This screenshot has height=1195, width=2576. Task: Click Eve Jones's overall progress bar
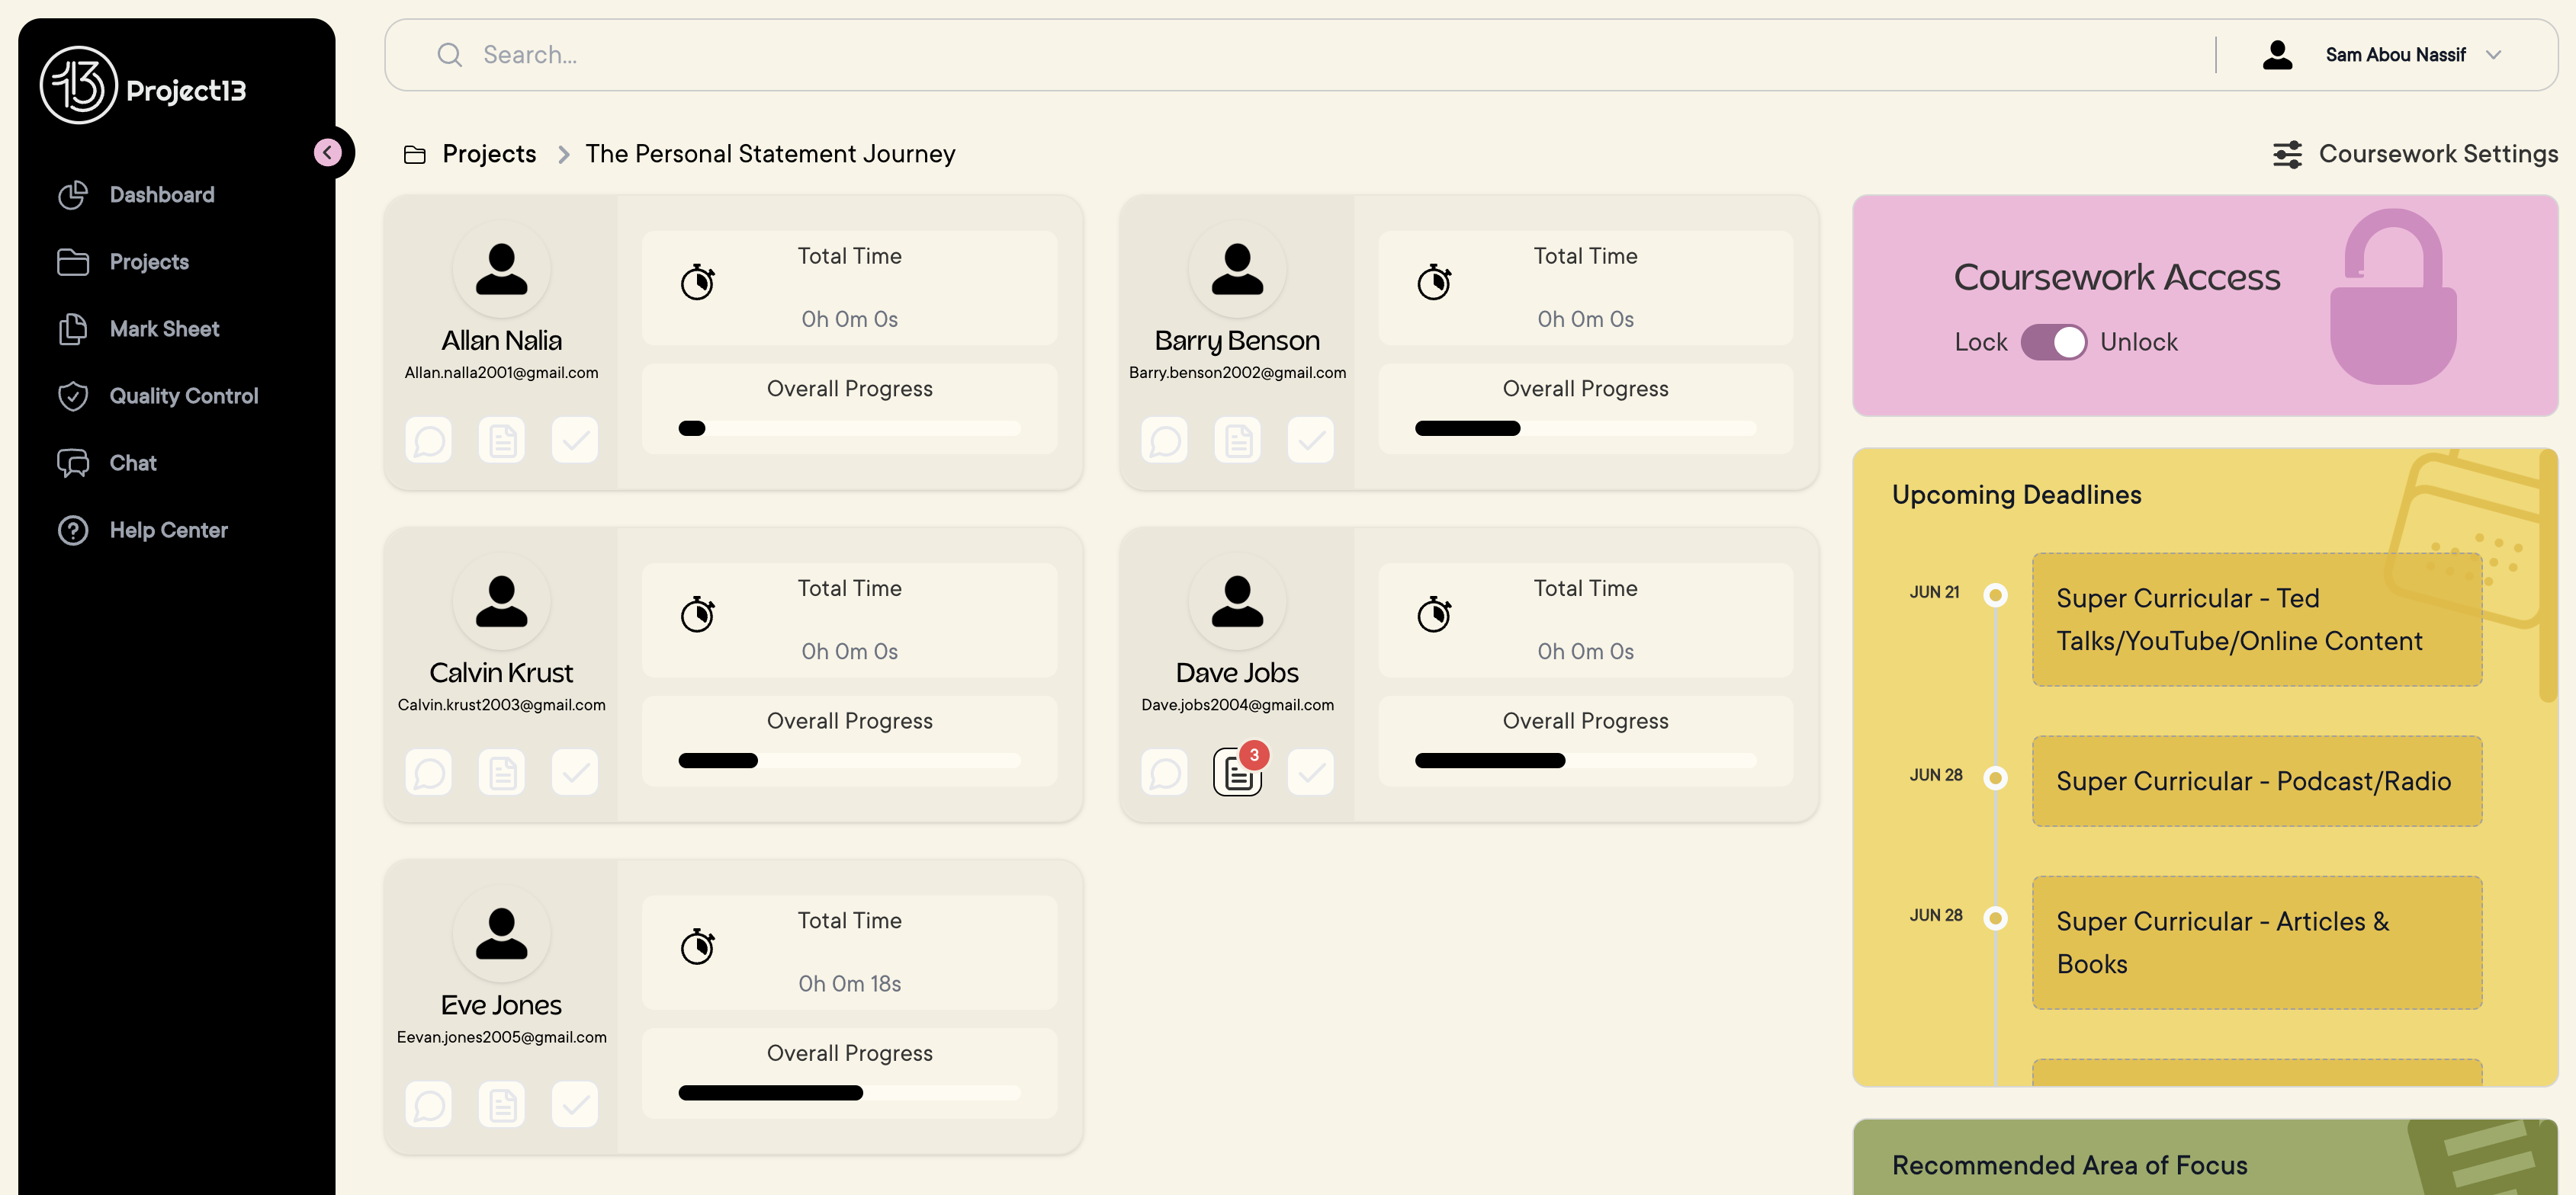[x=849, y=1093]
